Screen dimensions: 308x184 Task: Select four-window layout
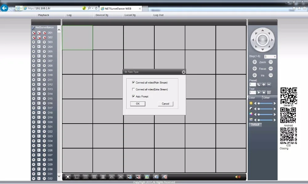coord(85,177)
